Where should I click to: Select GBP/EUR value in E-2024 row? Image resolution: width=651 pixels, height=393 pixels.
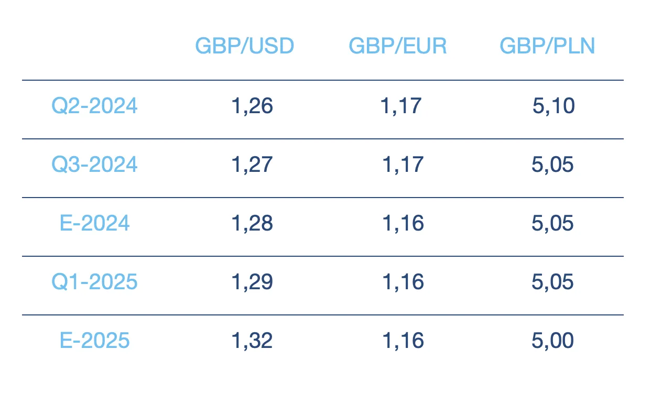click(x=403, y=224)
